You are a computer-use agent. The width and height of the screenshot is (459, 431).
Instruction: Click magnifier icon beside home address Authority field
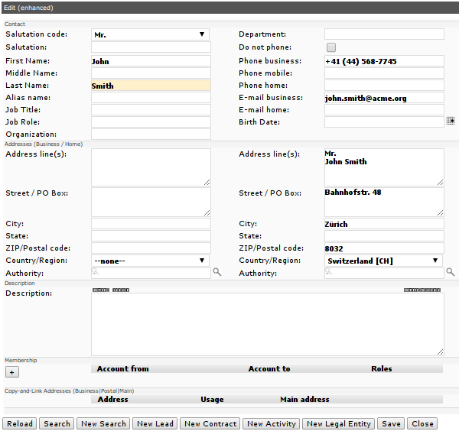coord(451,272)
